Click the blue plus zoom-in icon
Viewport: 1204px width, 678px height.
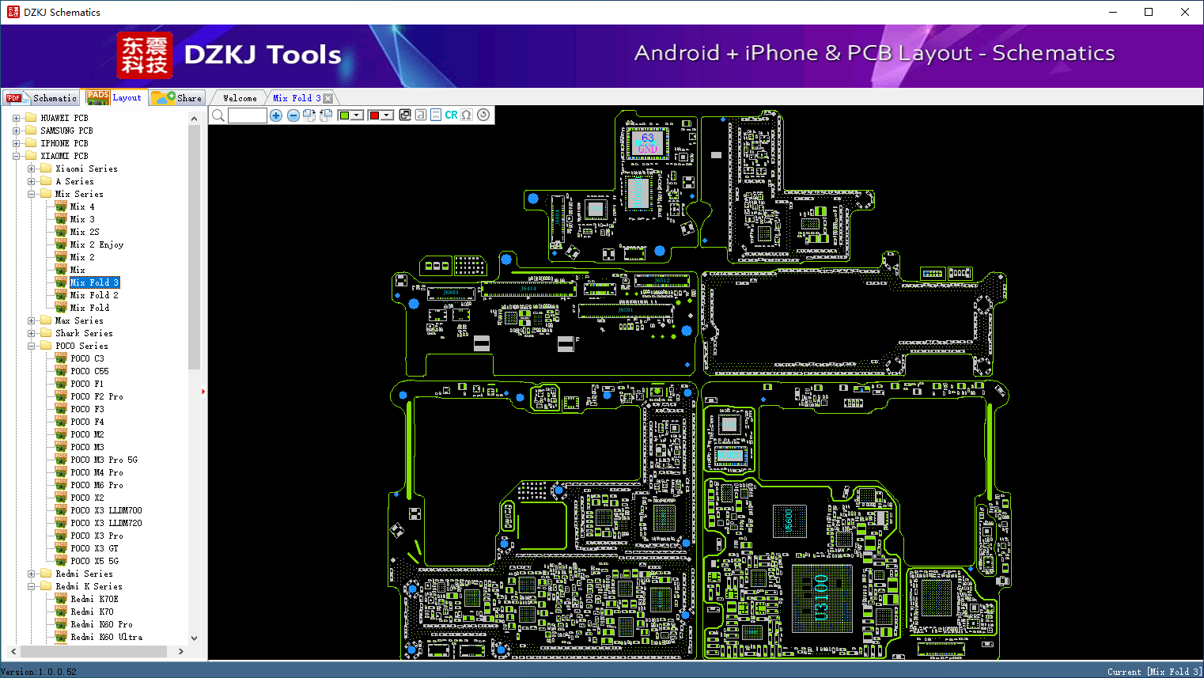tap(276, 116)
